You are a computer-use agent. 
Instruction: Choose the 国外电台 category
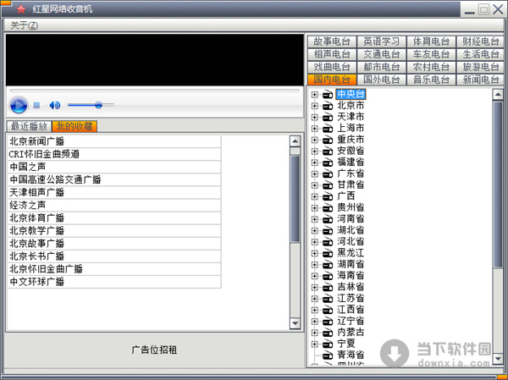(x=381, y=80)
